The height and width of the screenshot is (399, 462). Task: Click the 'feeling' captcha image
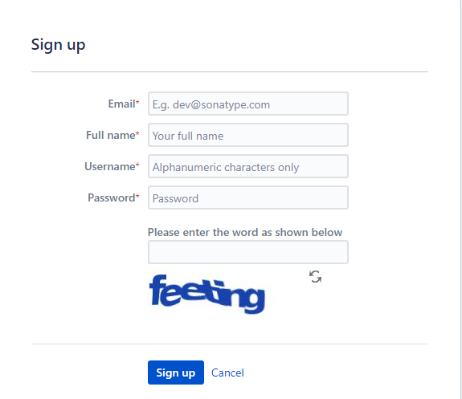coord(207,294)
